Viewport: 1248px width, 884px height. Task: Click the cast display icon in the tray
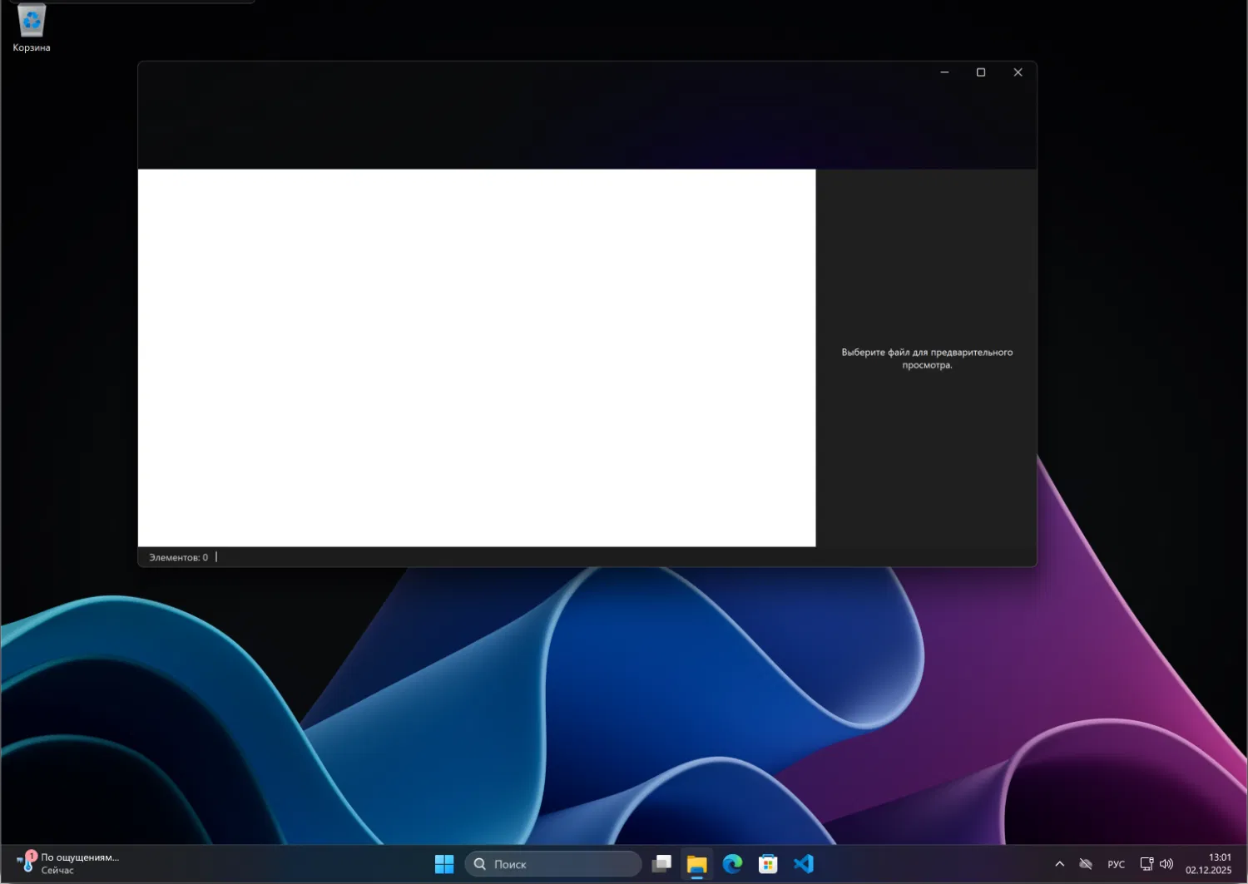(1146, 863)
